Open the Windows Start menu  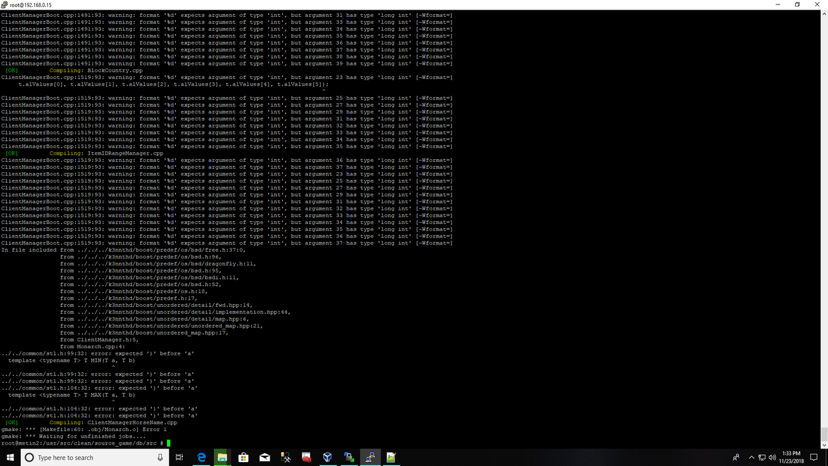tap(10, 458)
